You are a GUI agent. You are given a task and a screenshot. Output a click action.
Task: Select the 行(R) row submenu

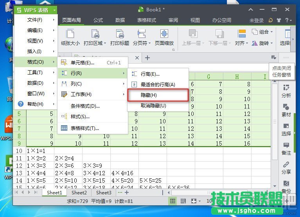(x=93, y=73)
